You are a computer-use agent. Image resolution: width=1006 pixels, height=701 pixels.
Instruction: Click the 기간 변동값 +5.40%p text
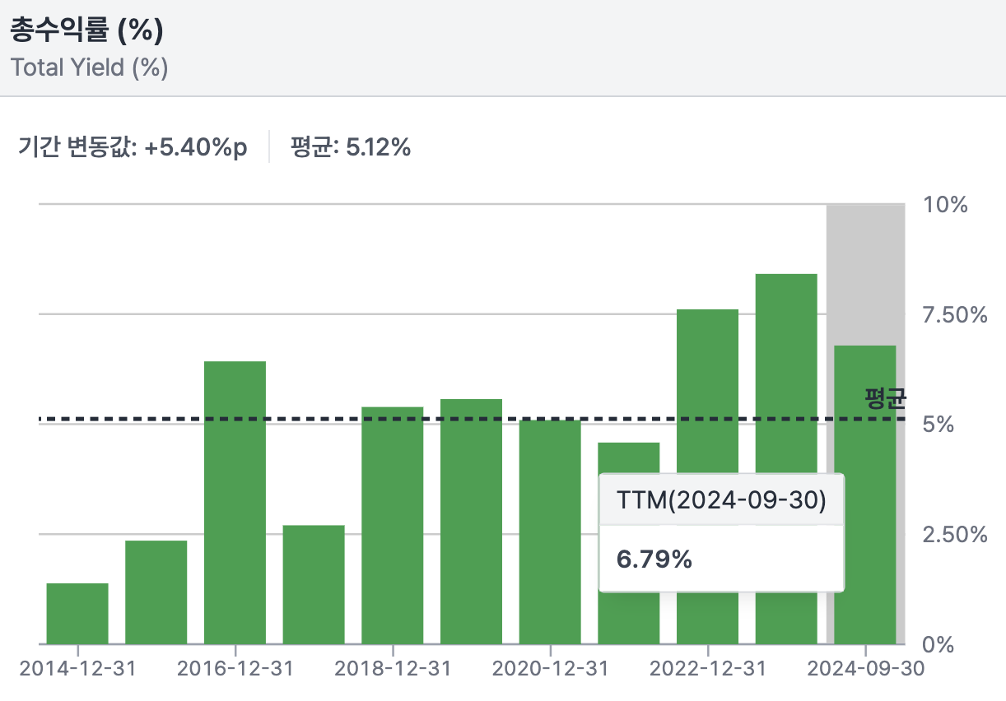133,148
